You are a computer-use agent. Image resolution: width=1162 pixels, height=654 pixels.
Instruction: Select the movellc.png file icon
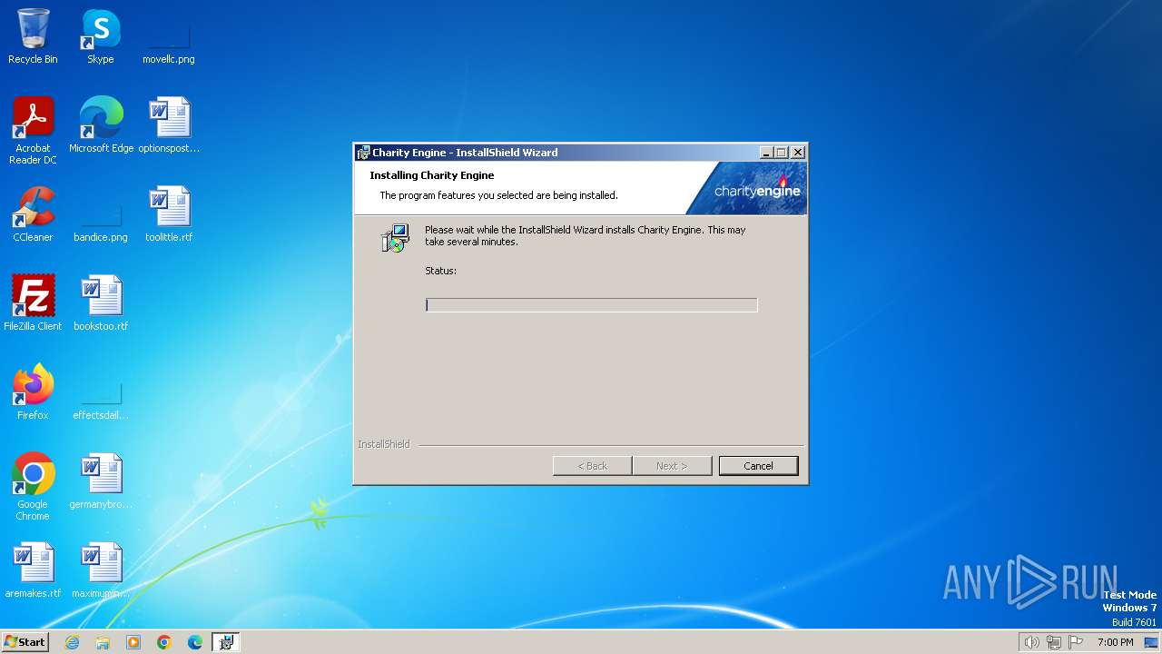click(168, 36)
